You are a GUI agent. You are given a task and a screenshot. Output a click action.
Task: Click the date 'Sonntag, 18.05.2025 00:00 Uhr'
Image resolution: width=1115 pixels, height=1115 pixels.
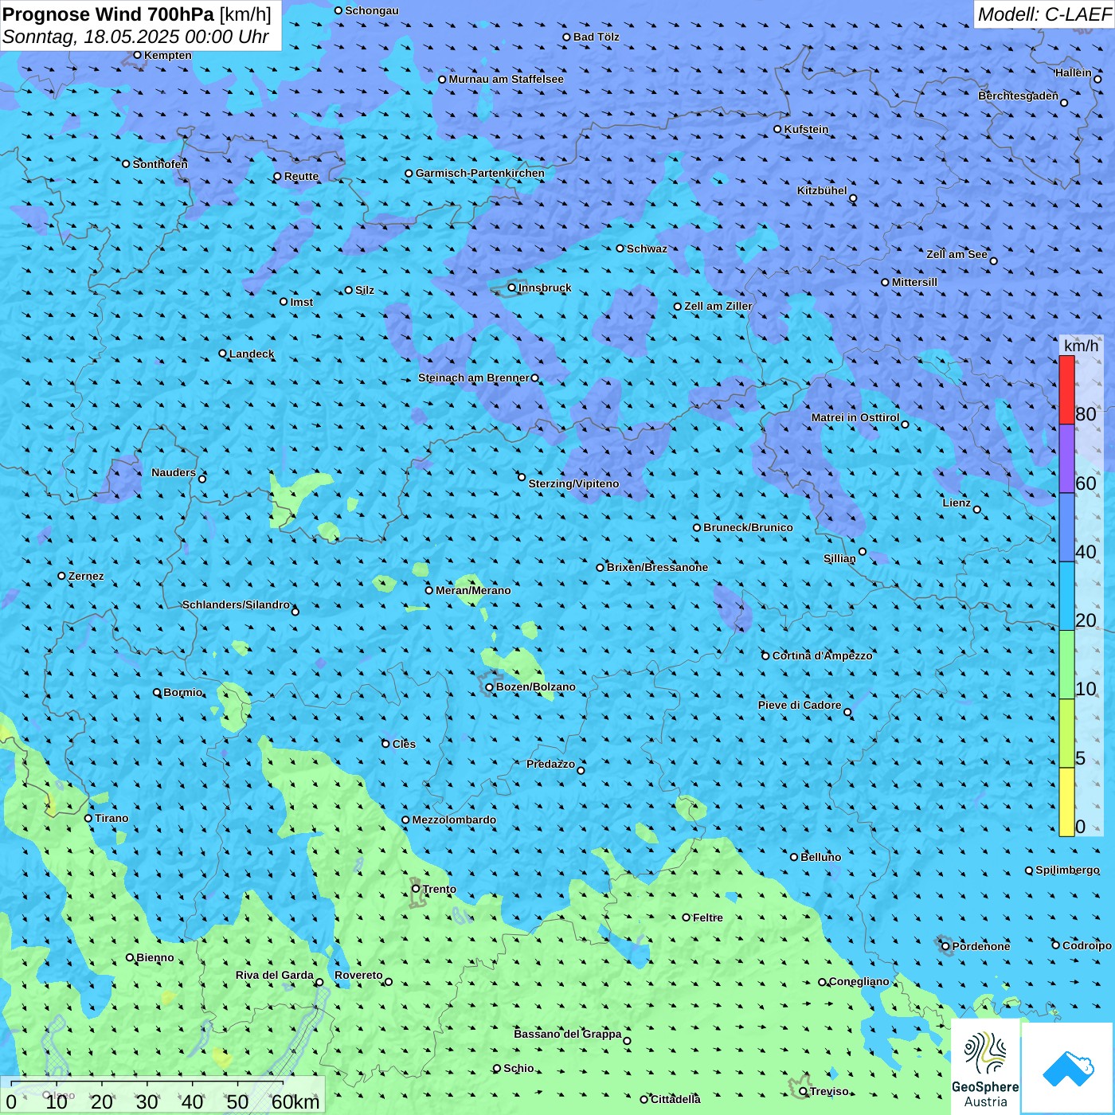pyautogui.click(x=135, y=37)
